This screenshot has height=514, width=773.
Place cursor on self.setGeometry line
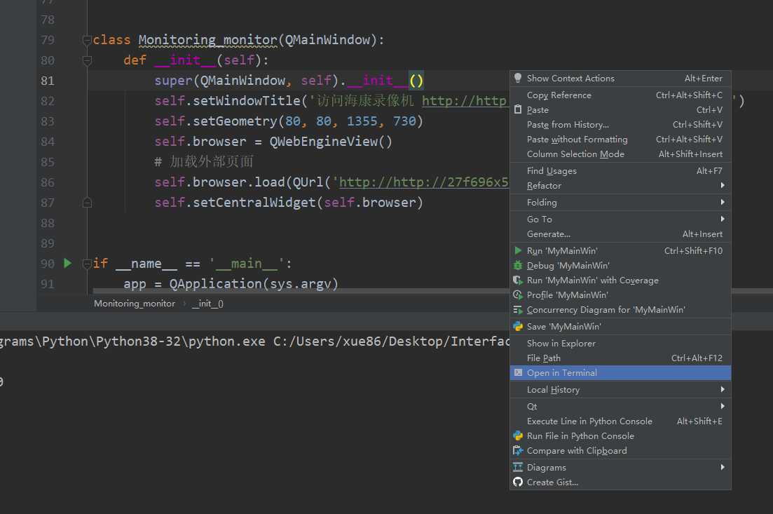[x=289, y=121]
